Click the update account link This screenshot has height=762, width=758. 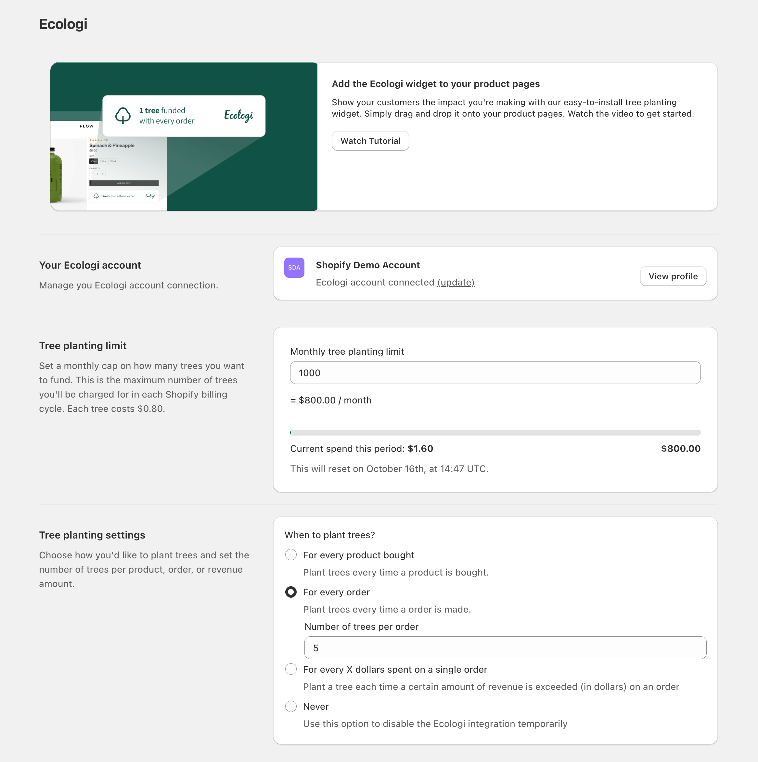coord(456,282)
